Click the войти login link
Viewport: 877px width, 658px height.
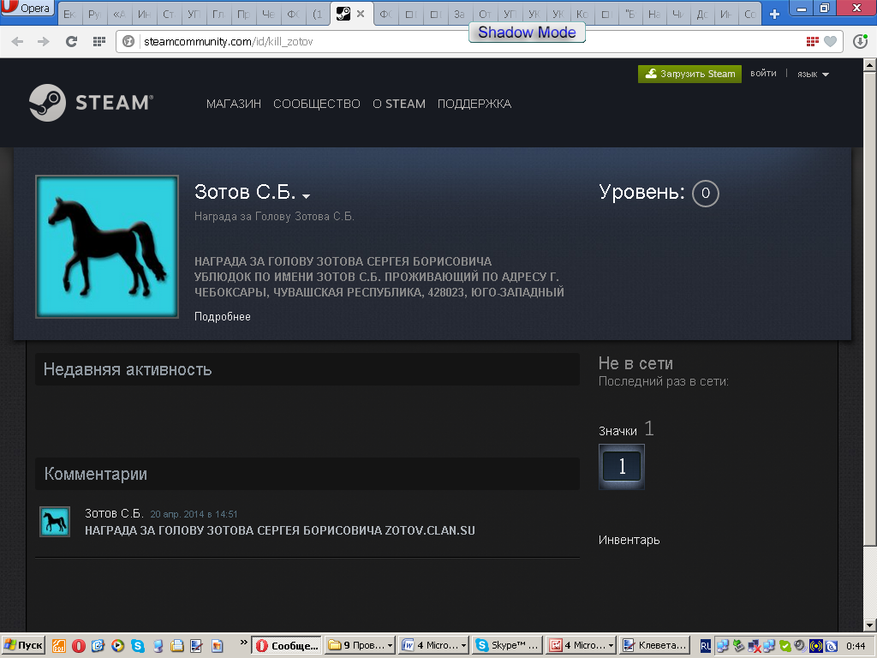[x=763, y=74]
